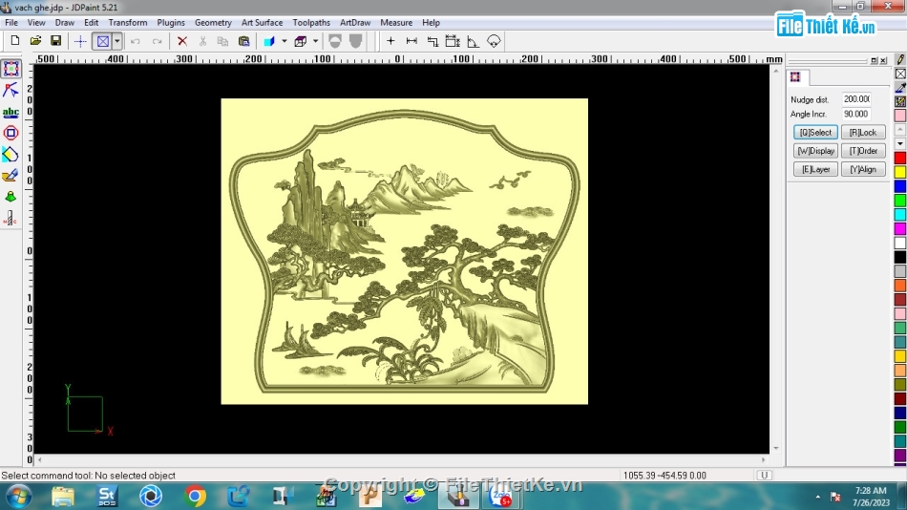The width and height of the screenshot is (907, 510).
Task: Open dropdown beside wireframe box icon
Action: click(315, 41)
